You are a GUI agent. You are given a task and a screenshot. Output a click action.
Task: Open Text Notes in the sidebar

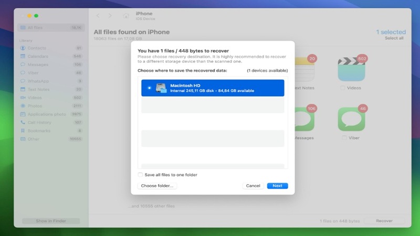51,89
